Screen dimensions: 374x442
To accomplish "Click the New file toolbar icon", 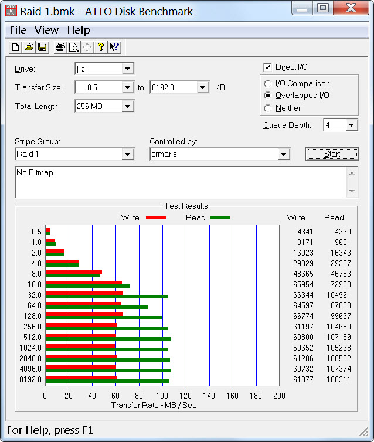I will 15,47.
